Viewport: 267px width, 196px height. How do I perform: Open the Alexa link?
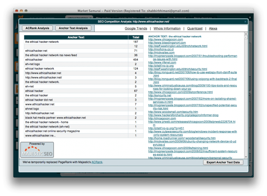213,29
